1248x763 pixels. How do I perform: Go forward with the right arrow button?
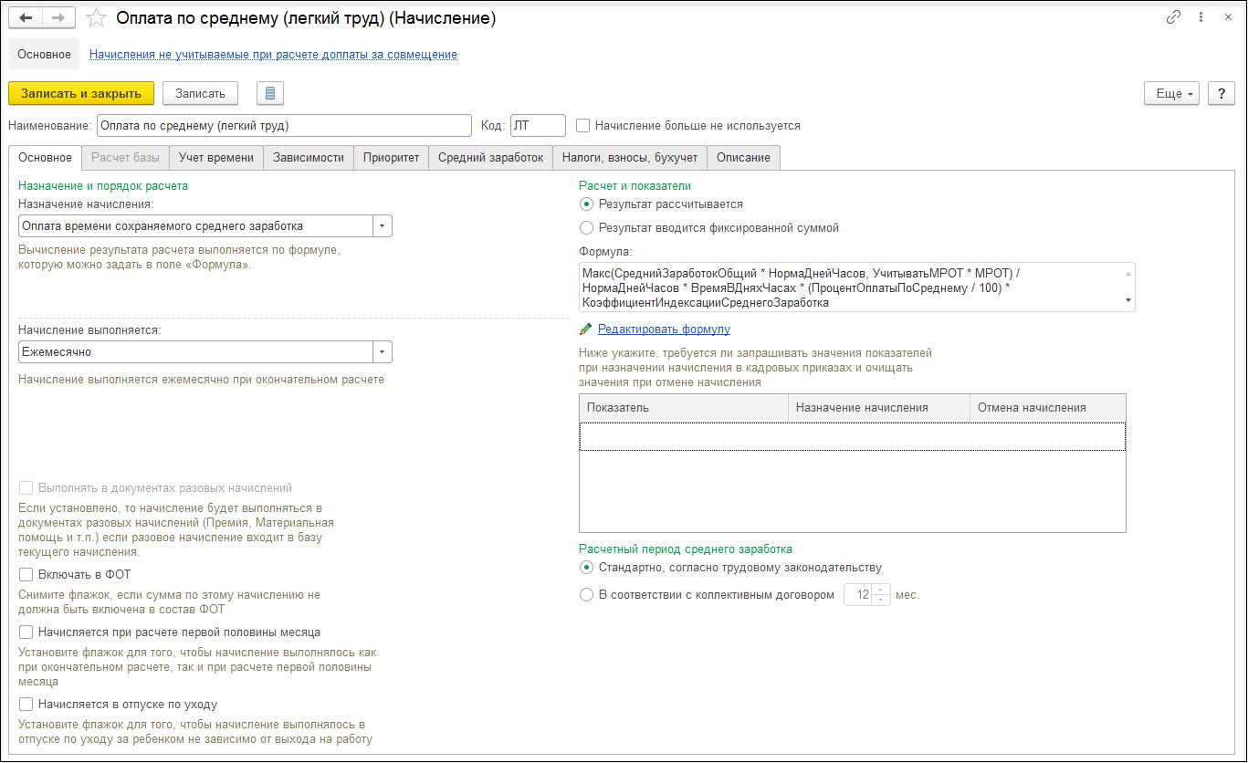point(59,17)
